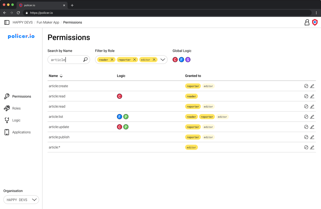Reload the page
Screen dimensions: 321x209
point(18,13)
